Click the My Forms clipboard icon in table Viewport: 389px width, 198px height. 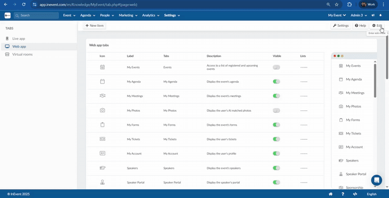[102, 125]
